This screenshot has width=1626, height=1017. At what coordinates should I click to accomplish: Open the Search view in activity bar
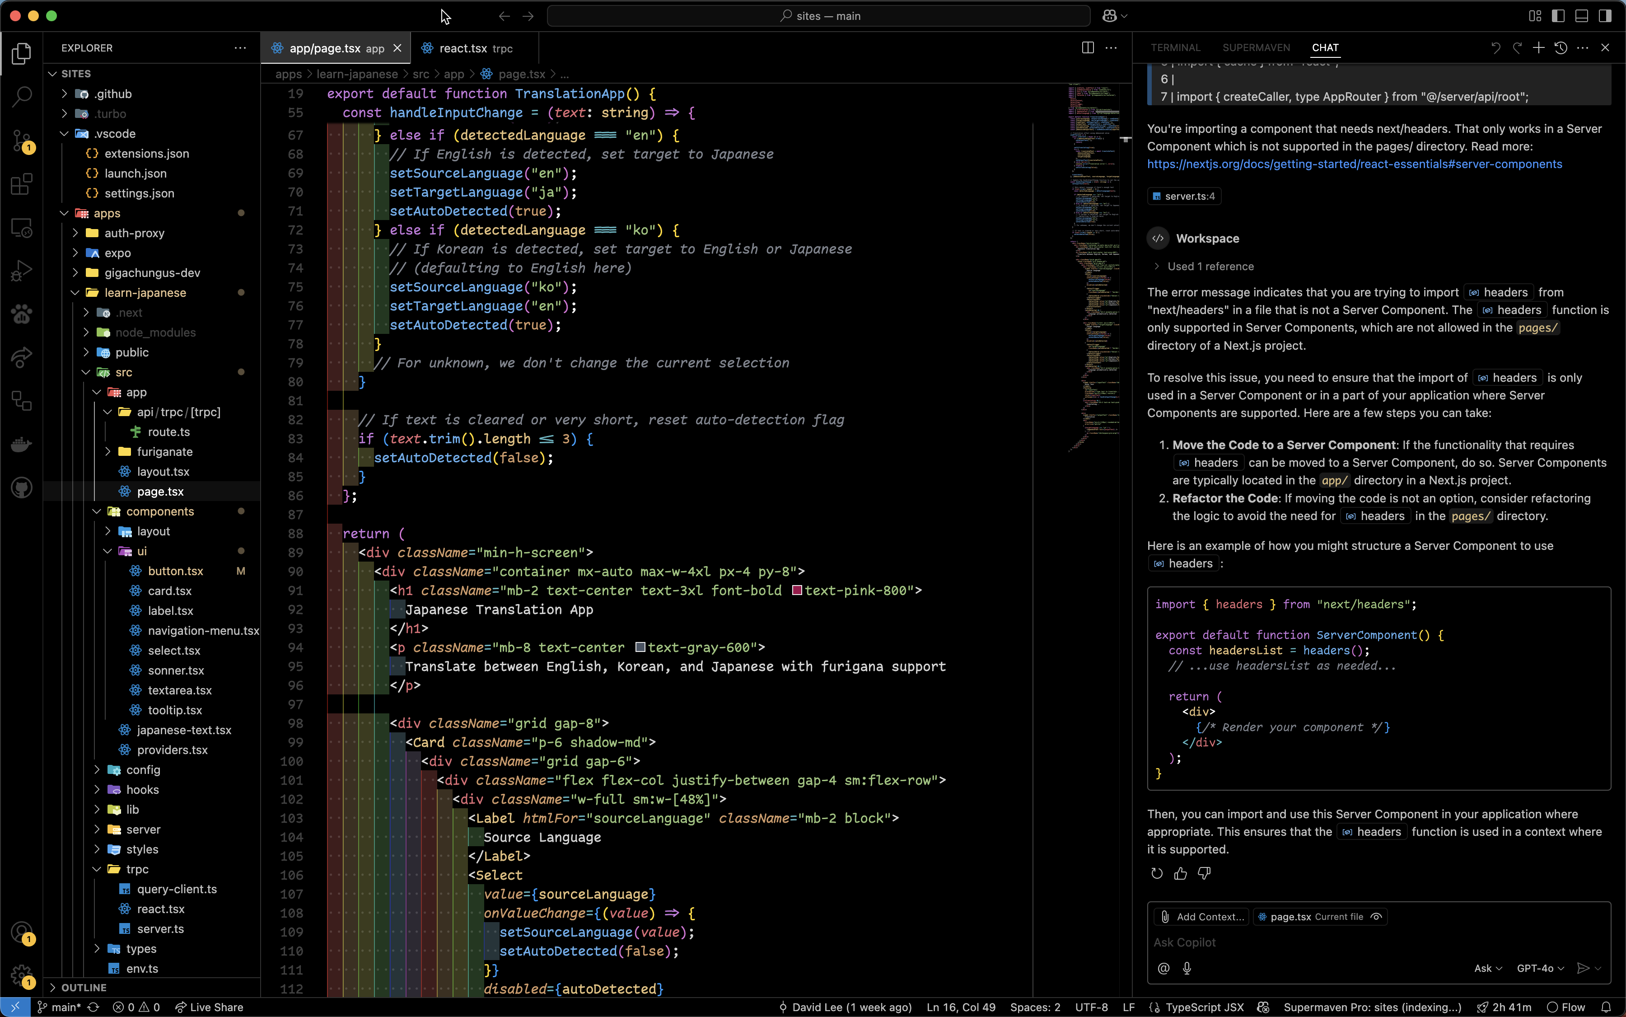coord(22,96)
